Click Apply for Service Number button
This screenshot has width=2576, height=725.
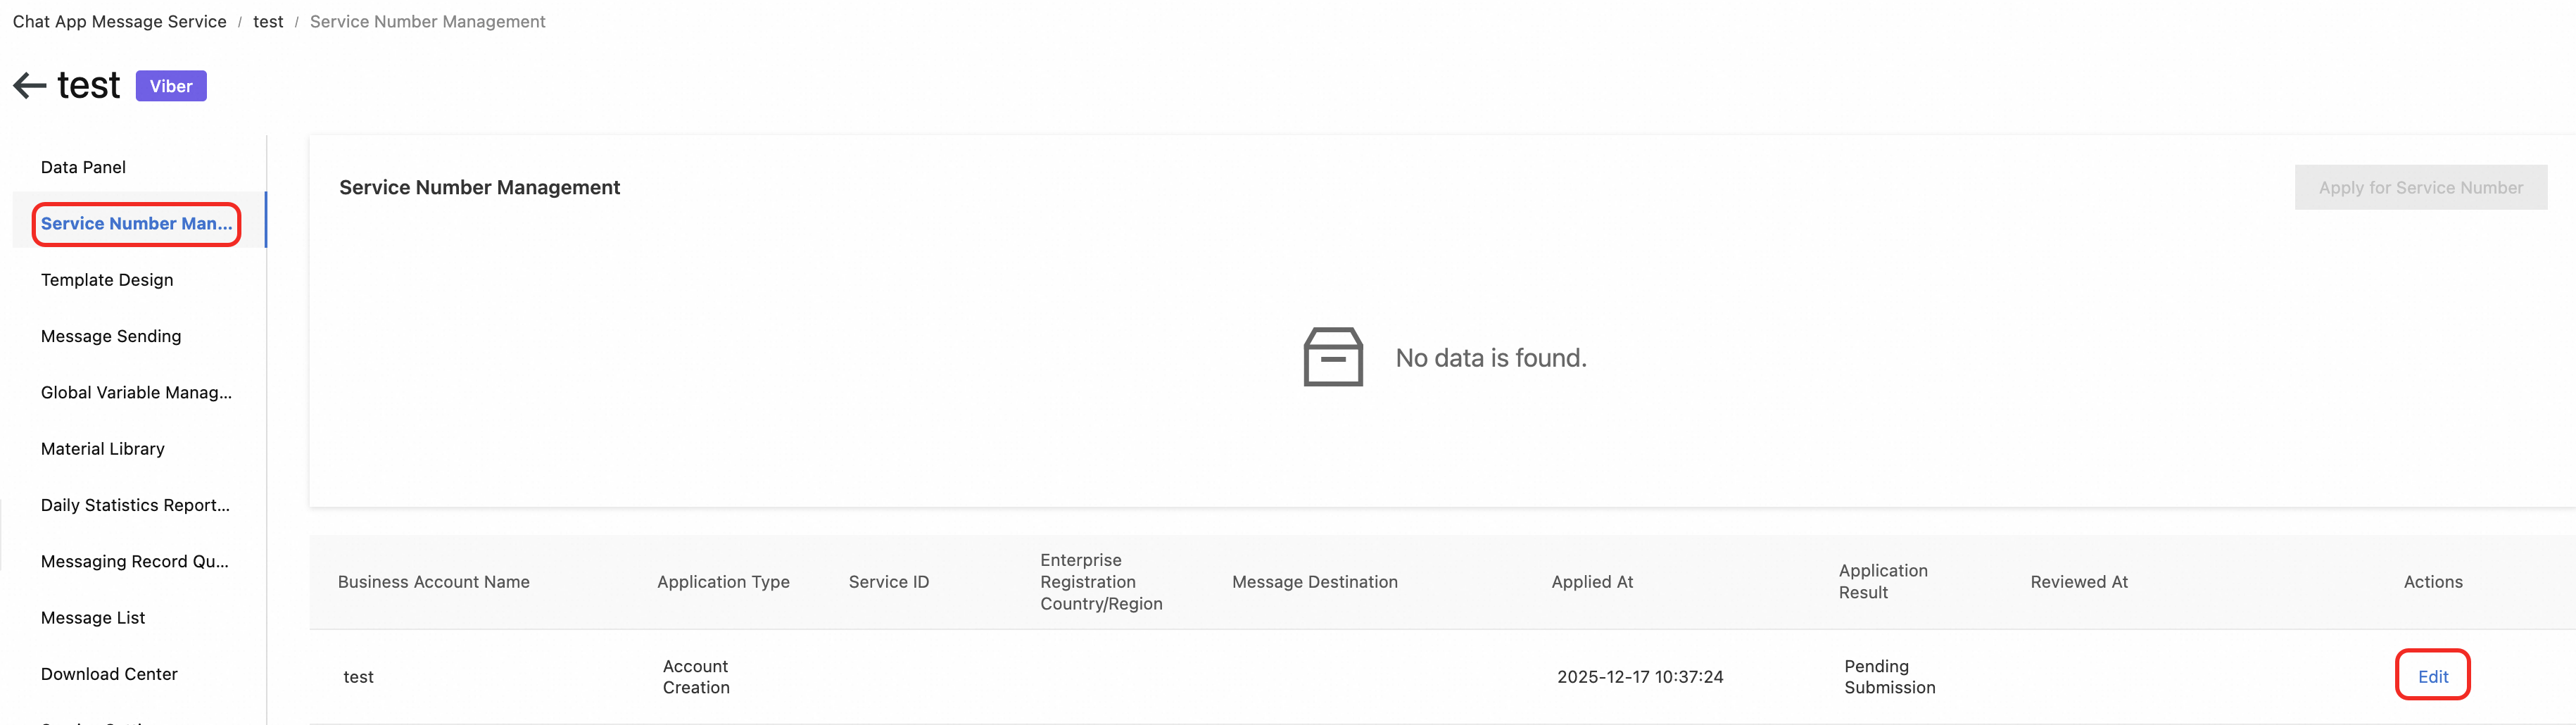(2420, 187)
